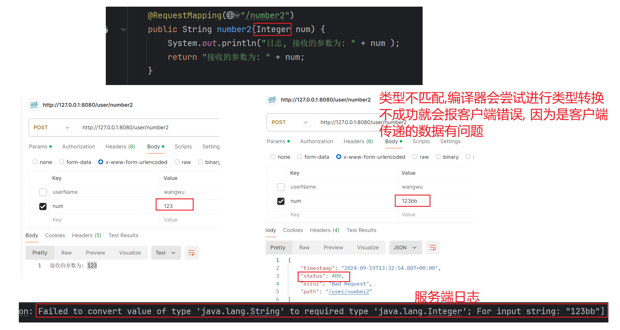
Task: Click word-wrap icon in right response panel
Action: click(432, 248)
